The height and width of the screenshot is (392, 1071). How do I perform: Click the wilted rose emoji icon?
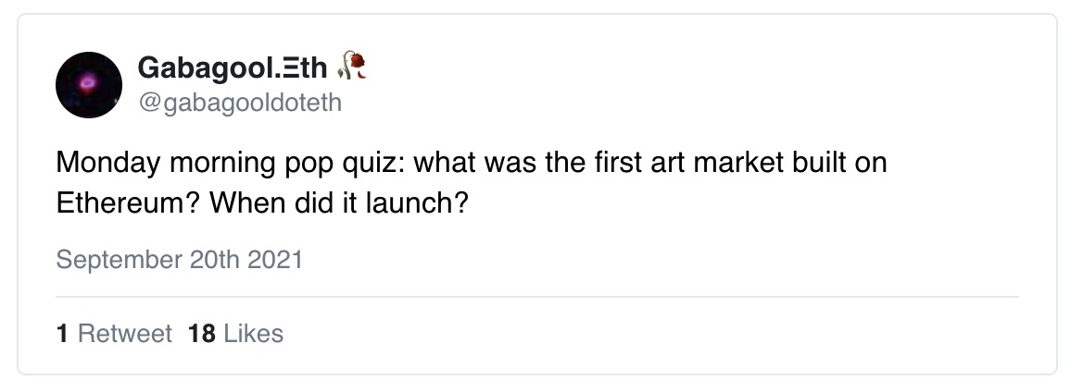[354, 66]
